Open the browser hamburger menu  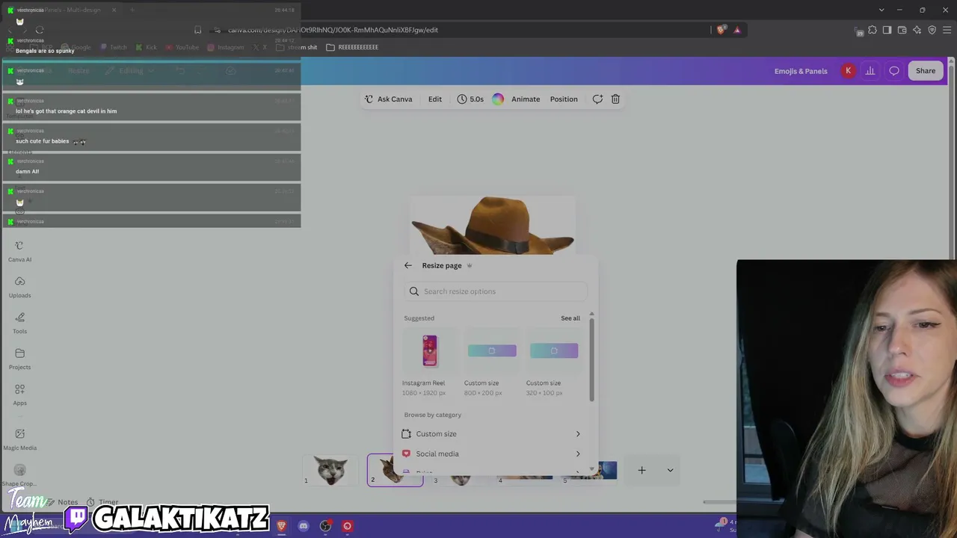947,30
